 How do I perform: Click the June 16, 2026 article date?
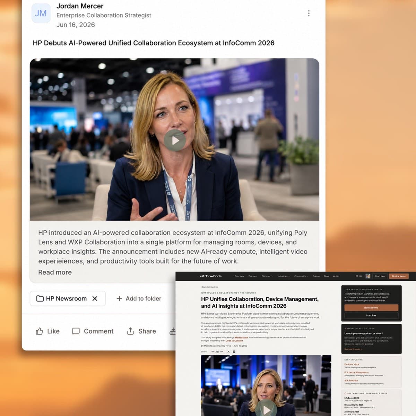pyautogui.click(x=241, y=346)
